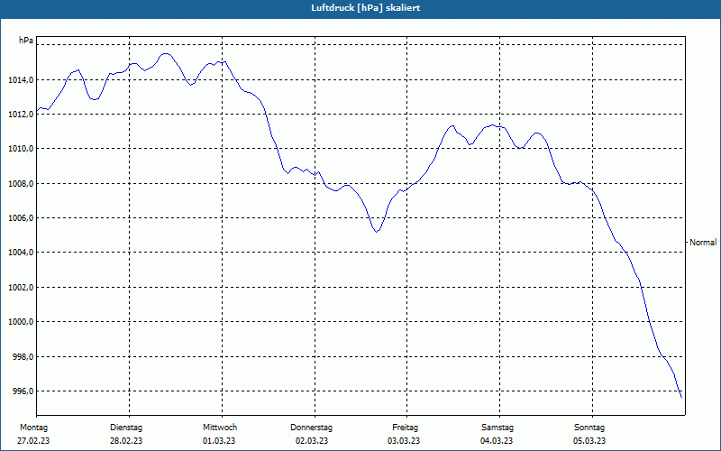721x451 pixels.
Task: Click the 1014,0 axis value
Action: 21,80
